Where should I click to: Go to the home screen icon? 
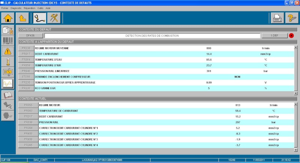(8, 18)
